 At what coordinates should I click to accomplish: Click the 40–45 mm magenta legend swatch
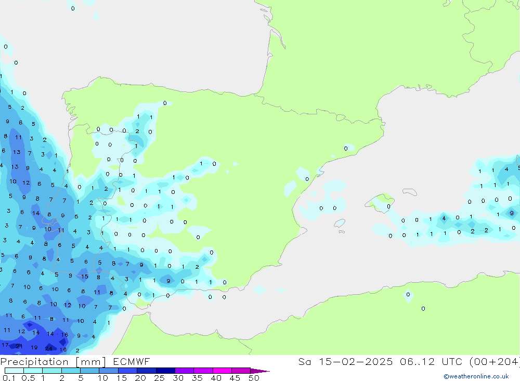tap(222, 371)
